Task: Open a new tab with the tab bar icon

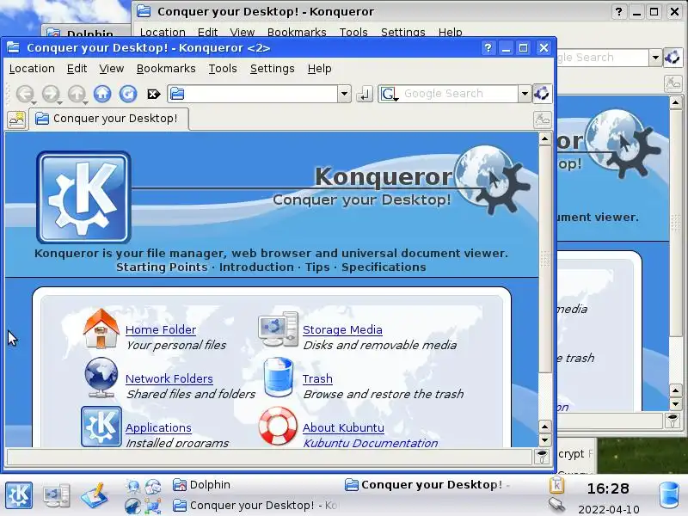Action: click(16, 120)
